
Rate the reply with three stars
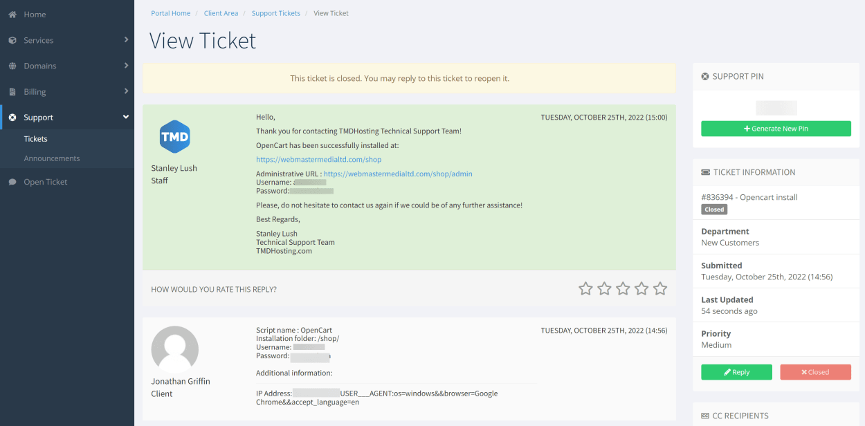[x=623, y=288]
